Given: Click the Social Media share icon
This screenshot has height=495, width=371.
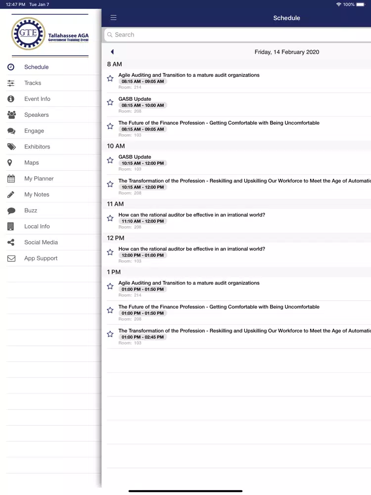Looking at the screenshot, I should 11,242.
